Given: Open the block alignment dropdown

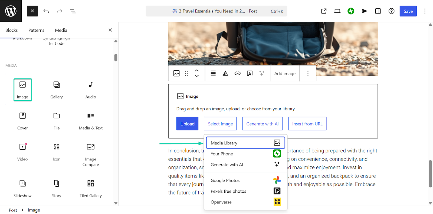Looking at the screenshot, I should [x=213, y=73].
